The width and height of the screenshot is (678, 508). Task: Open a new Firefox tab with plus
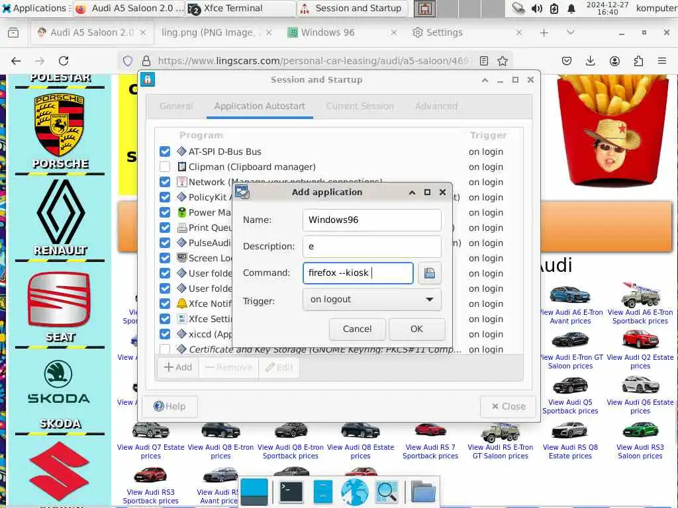tap(544, 33)
